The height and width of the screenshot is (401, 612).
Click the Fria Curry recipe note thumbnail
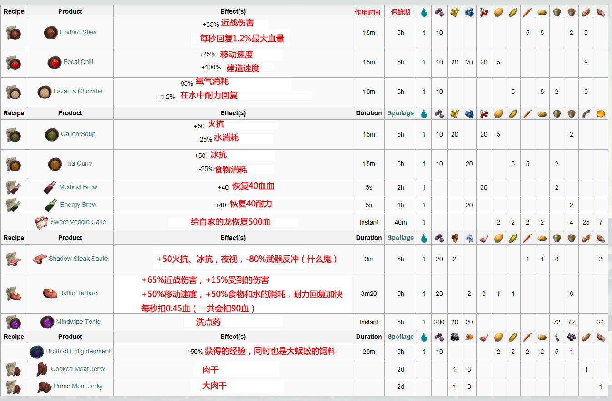tap(14, 164)
